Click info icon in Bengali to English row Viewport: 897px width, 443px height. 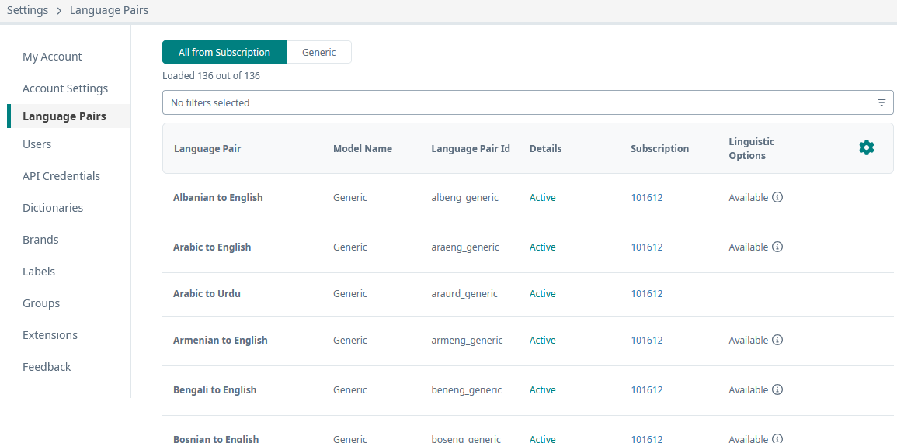(x=777, y=389)
